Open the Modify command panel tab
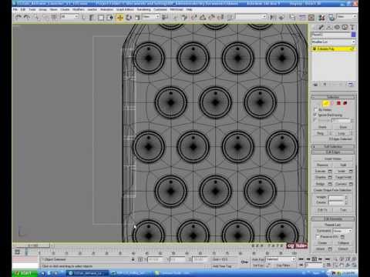The height and width of the screenshot is (277, 370). (321, 27)
